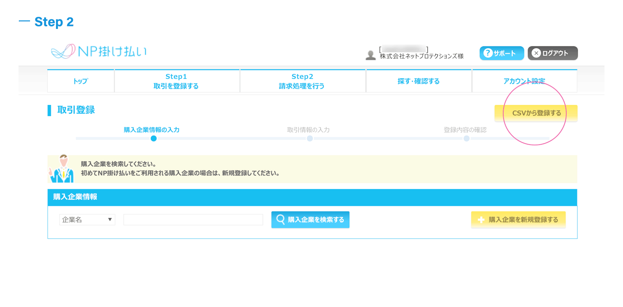Click the 取引情報の入力 progress step dot
This screenshot has height=307, width=623.
click(310, 138)
